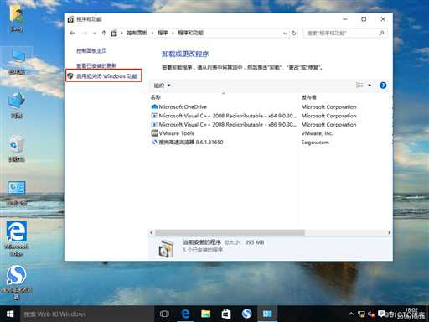Select Network desktop icon
The image size is (429, 322).
point(17,105)
